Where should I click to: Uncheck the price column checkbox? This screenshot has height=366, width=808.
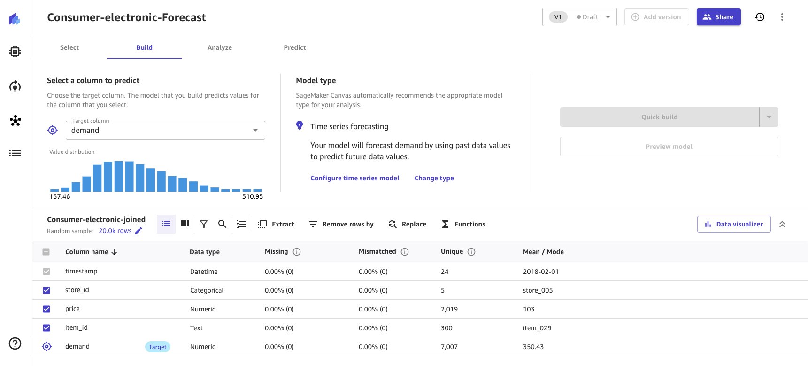(x=46, y=309)
